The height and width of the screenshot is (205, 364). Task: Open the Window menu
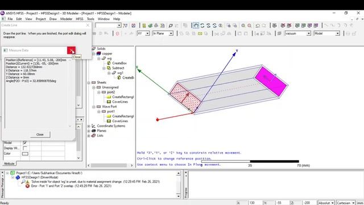(104, 19)
